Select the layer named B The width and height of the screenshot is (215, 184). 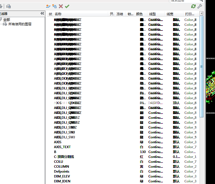point(55,152)
